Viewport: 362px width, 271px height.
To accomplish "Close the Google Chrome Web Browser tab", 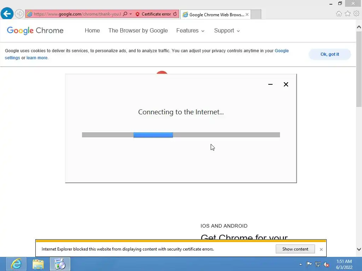I will [x=247, y=14].
